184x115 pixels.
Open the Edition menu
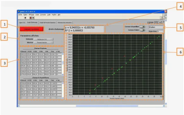(x=25, y=15)
